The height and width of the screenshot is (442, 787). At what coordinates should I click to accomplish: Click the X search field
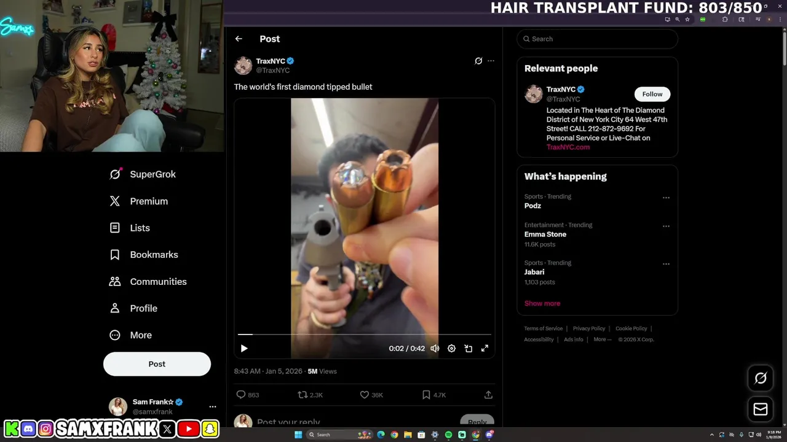point(597,39)
